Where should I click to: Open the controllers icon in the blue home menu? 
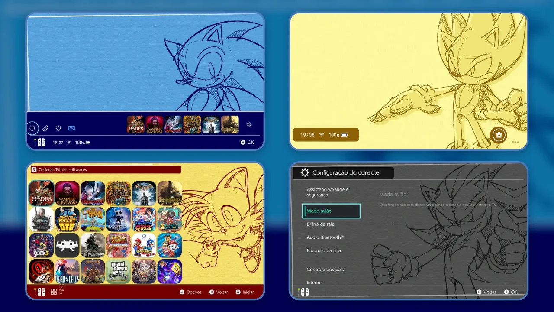pyautogui.click(x=45, y=128)
